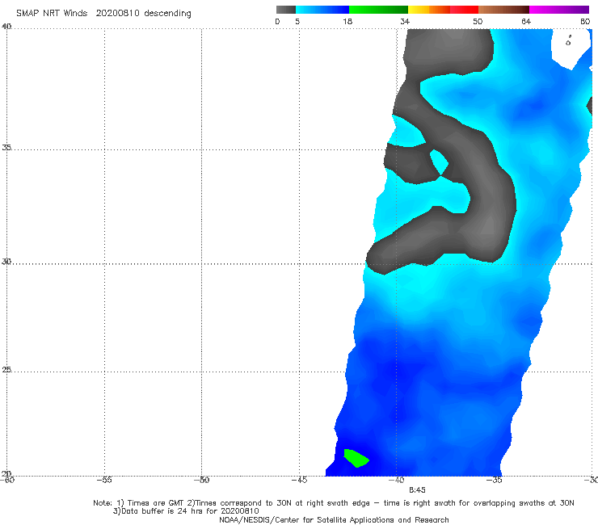Click the 'NOAA/NESDIS/Center for Satellite Applications and Research' credit
Image resolution: width=598 pixels, height=525 pixels.
tap(334, 519)
